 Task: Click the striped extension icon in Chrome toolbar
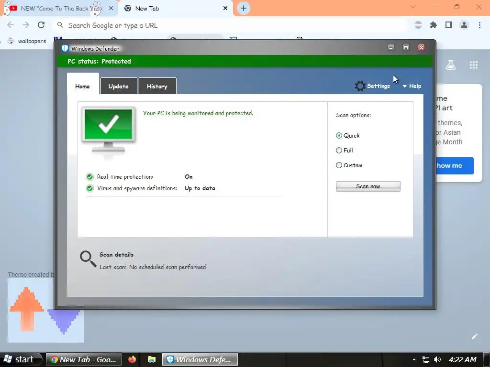(418, 25)
